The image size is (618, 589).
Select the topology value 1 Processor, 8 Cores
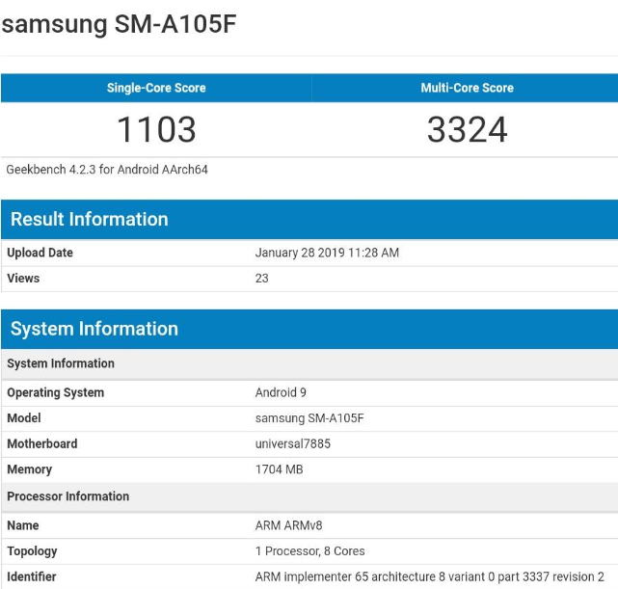[310, 551]
